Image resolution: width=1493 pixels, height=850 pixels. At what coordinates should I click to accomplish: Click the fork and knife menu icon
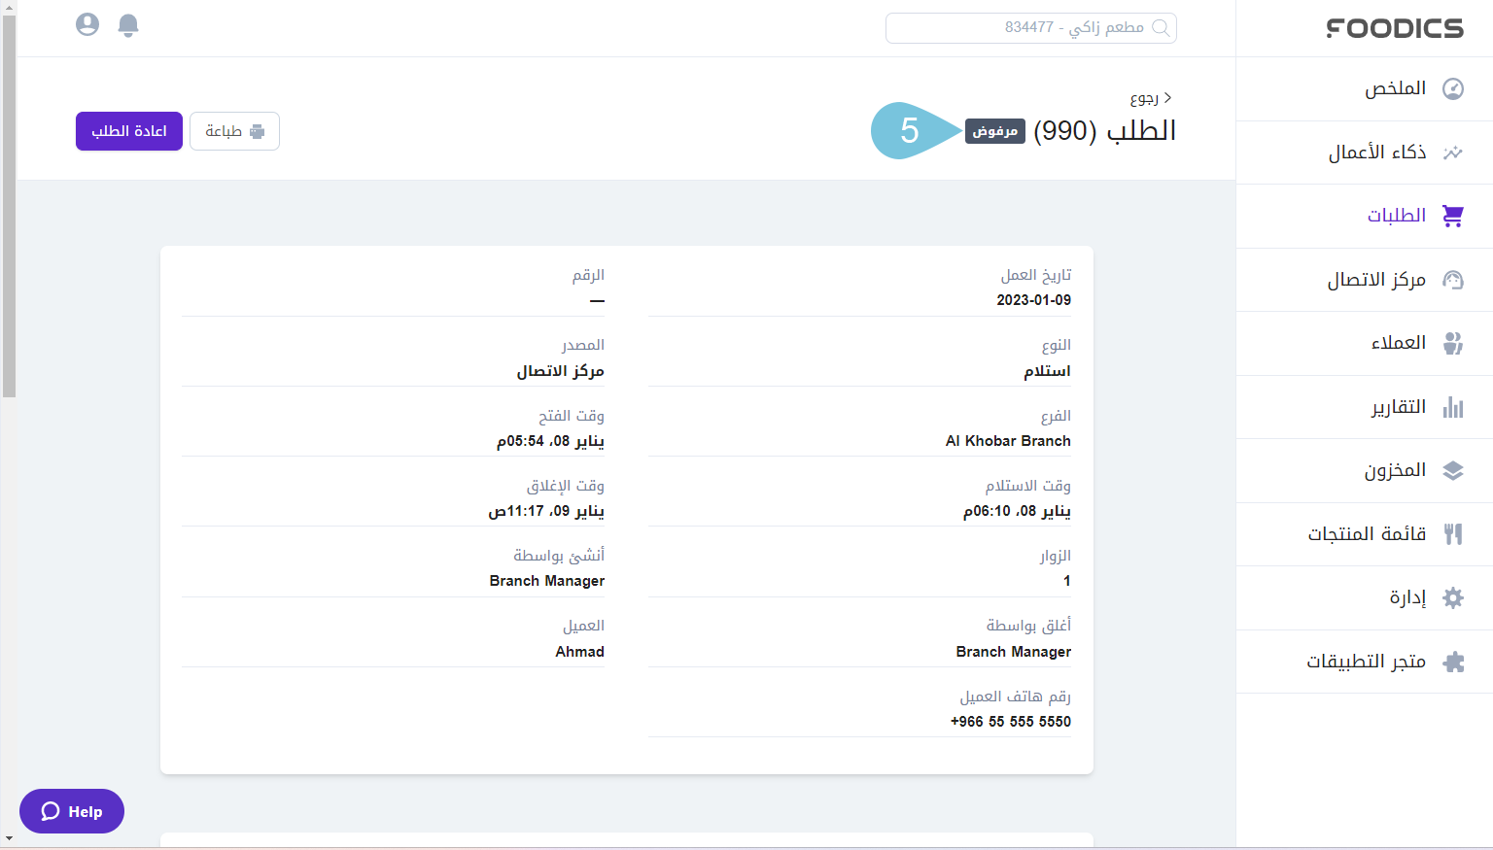pyautogui.click(x=1453, y=534)
